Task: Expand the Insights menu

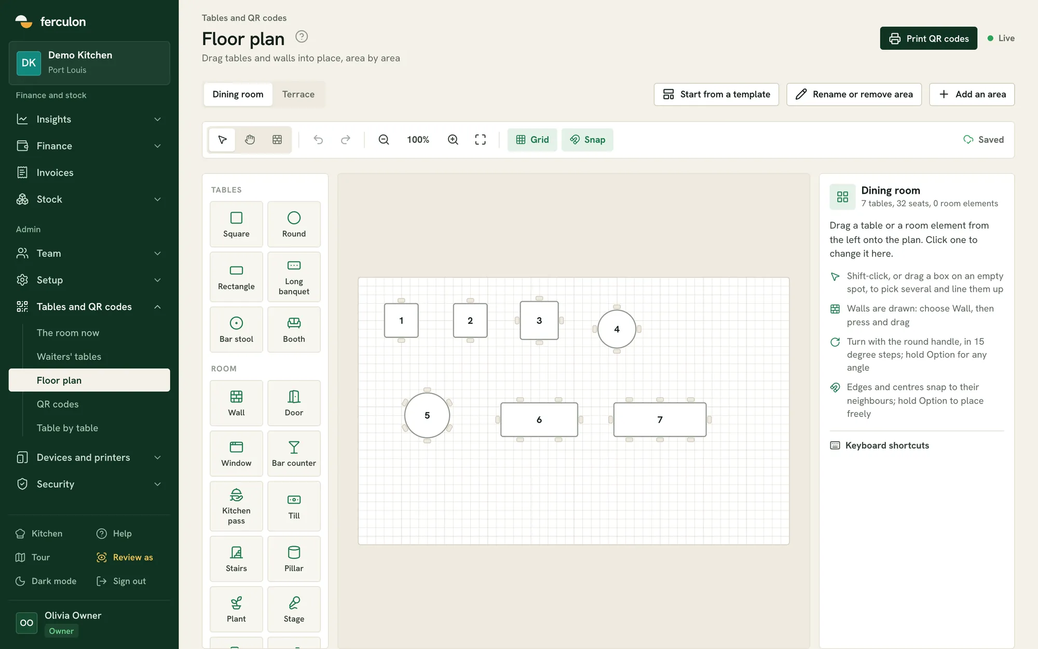Action: pos(89,119)
